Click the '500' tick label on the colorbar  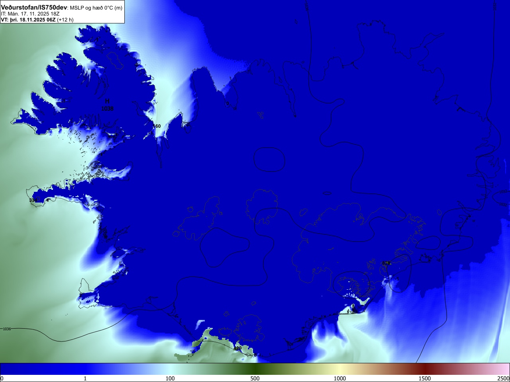(x=255, y=378)
